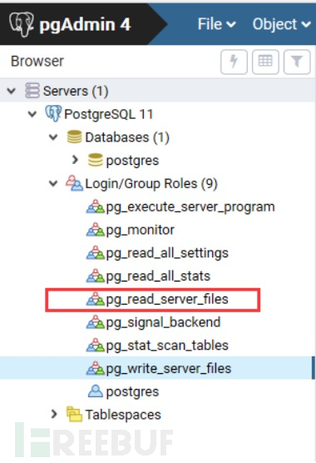Click the Login/Group Roles icon

tap(74, 183)
